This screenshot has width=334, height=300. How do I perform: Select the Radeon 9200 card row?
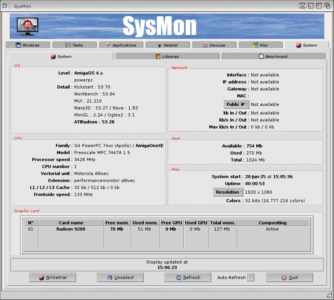point(167,229)
